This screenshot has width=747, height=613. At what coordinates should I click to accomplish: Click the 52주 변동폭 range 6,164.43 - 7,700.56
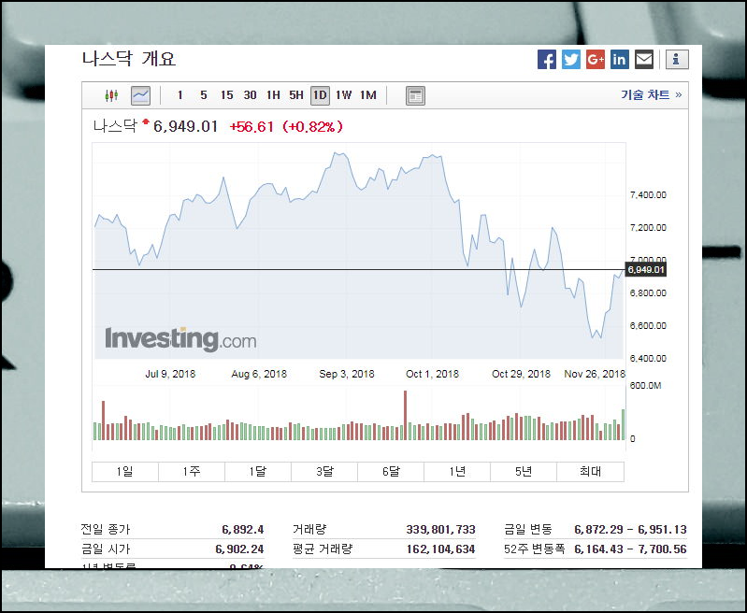(x=630, y=549)
